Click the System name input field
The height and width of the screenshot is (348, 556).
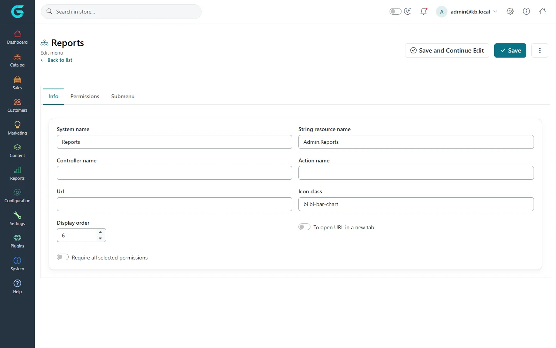click(175, 142)
